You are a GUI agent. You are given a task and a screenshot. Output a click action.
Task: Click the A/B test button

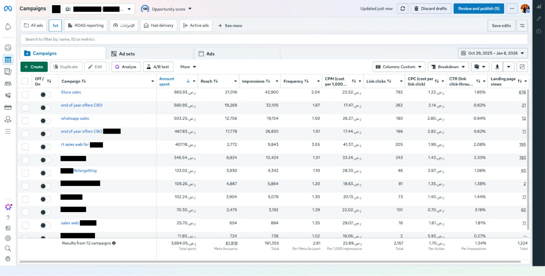pyautogui.click(x=158, y=67)
